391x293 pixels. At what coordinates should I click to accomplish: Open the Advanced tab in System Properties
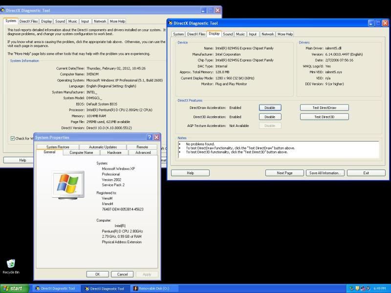pyautogui.click(x=143, y=152)
